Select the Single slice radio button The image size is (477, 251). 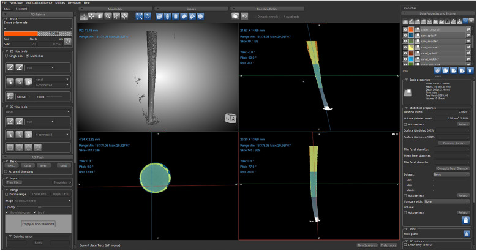7,56
